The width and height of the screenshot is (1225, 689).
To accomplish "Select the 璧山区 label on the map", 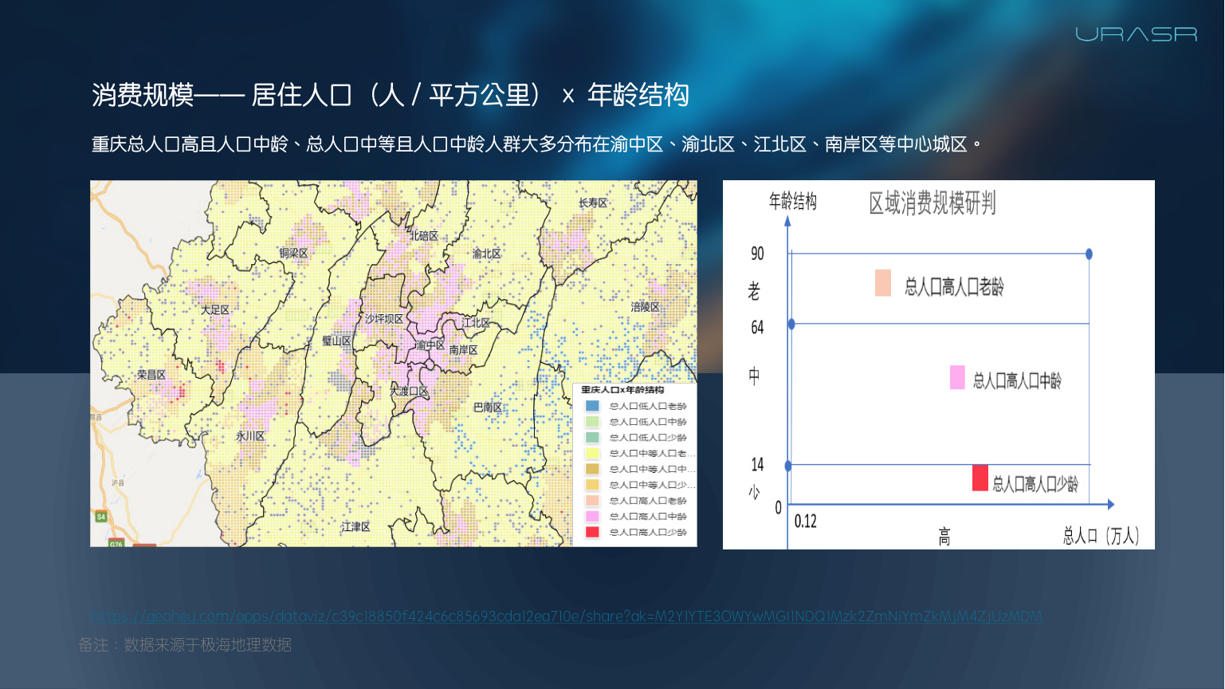I will coord(336,341).
